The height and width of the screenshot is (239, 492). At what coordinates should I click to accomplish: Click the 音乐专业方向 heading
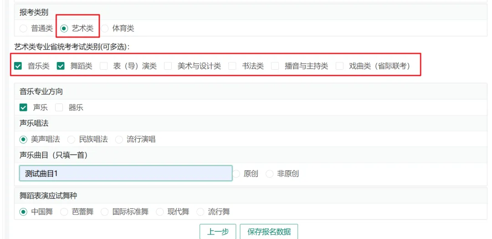click(x=41, y=91)
